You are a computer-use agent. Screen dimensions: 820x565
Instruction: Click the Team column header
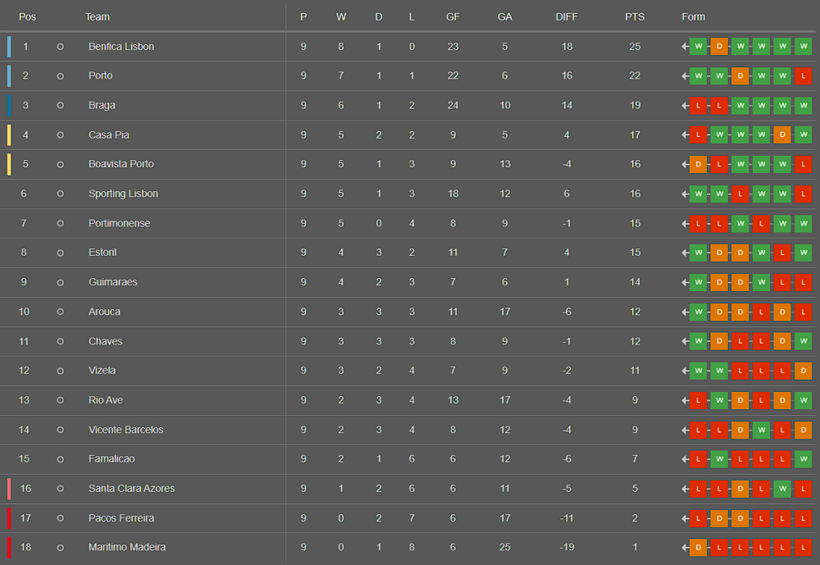[98, 16]
